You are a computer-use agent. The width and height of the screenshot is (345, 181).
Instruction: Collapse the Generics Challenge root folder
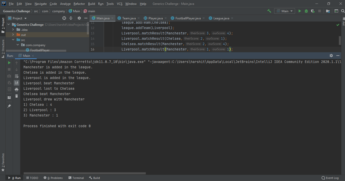click(8, 25)
